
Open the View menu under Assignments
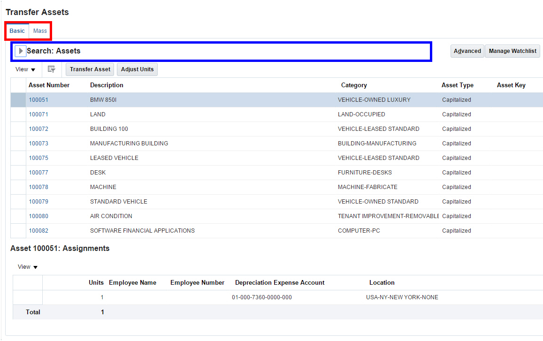click(27, 267)
